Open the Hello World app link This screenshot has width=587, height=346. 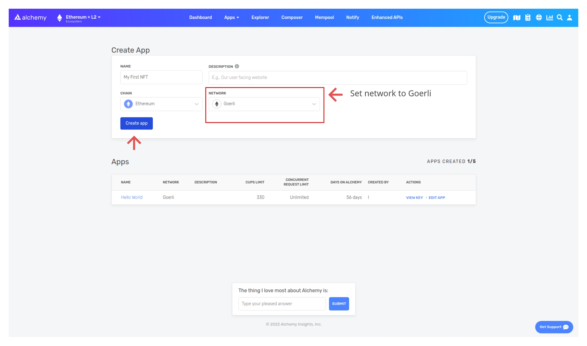coord(132,197)
